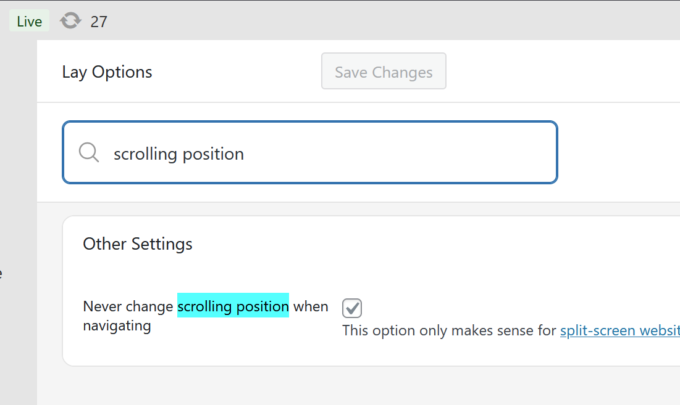Click the word "navigating" in option label
Viewport: 680px width, 405px height.
(x=117, y=325)
